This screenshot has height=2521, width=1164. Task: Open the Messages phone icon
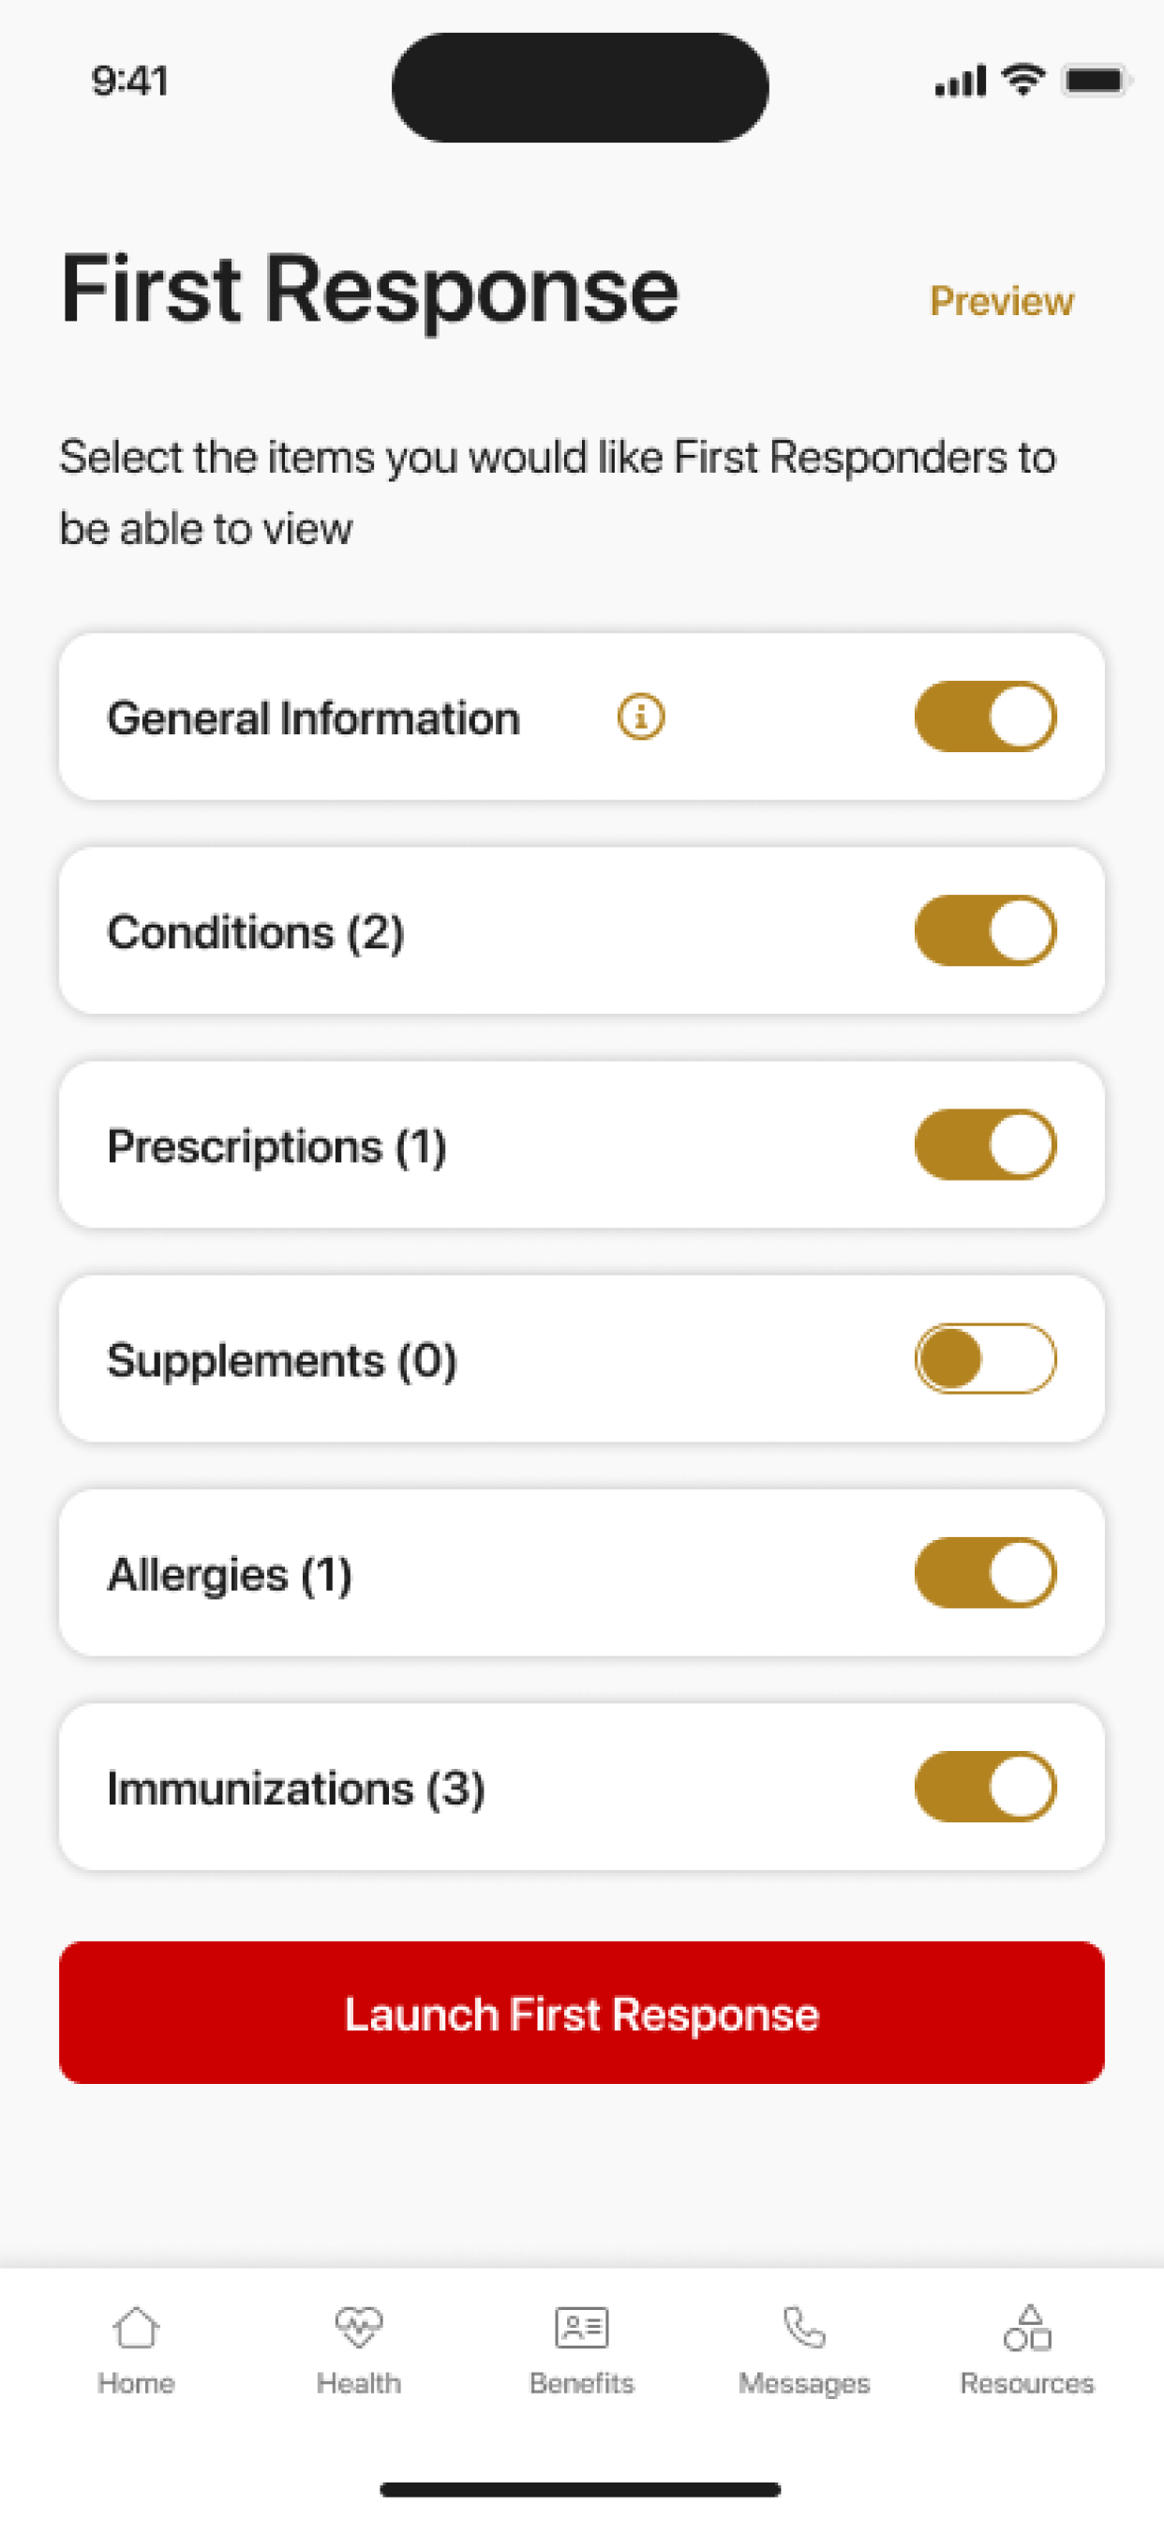pos(804,2327)
